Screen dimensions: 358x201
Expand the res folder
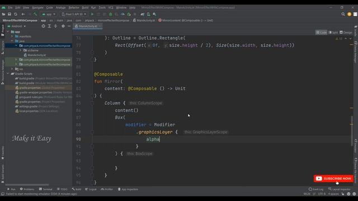click(12, 69)
